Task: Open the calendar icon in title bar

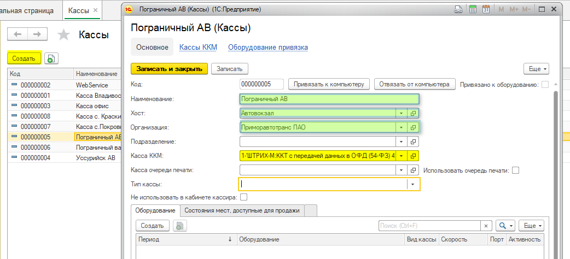Action: [485, 9]
